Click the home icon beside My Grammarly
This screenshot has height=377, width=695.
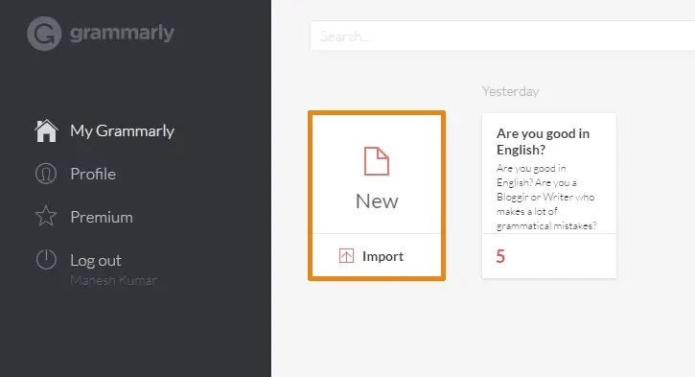tap(46, 130)
